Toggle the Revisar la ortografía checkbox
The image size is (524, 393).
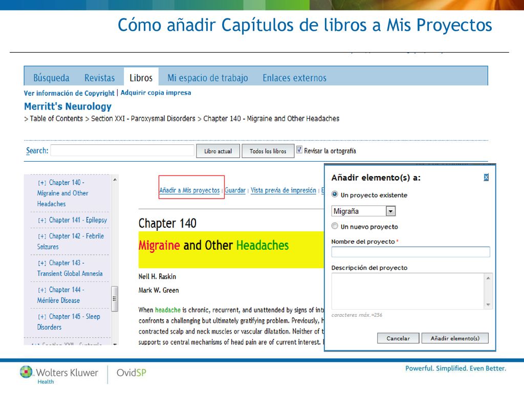click(x=299, y=150)
